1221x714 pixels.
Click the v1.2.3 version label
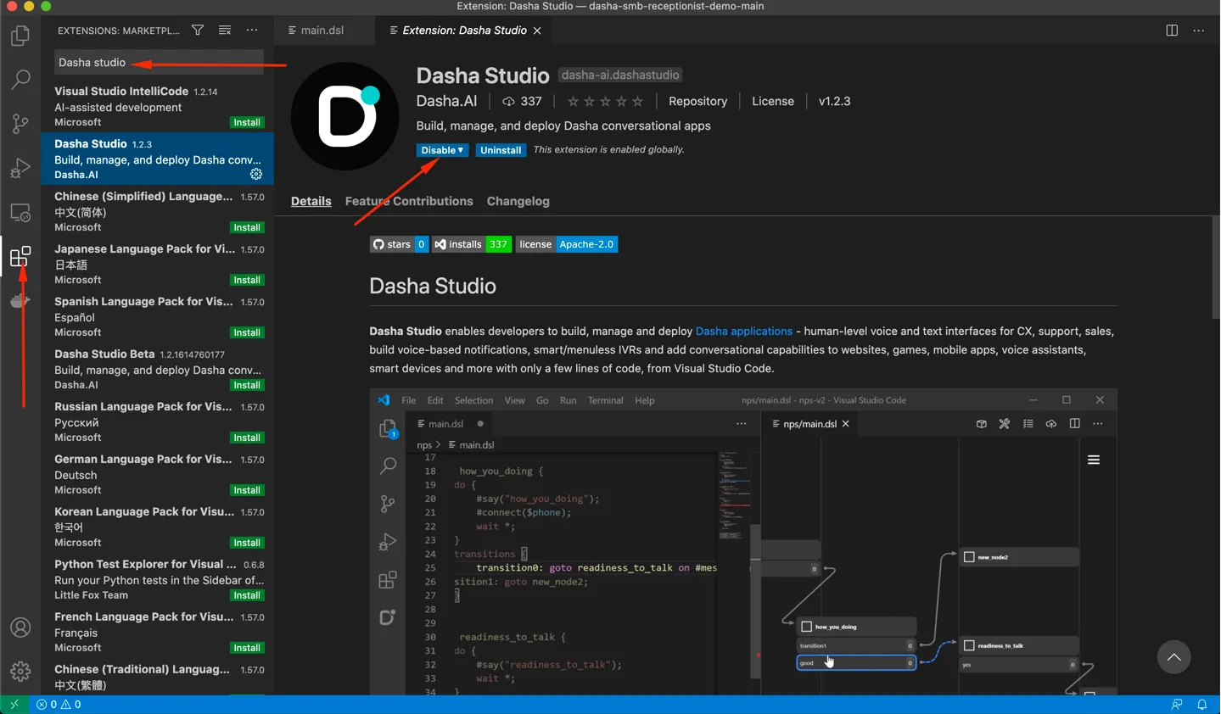click(x=834, y=101)
